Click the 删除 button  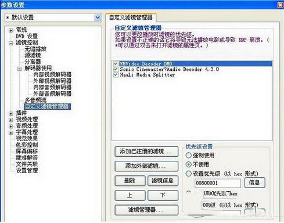point(130,181)
